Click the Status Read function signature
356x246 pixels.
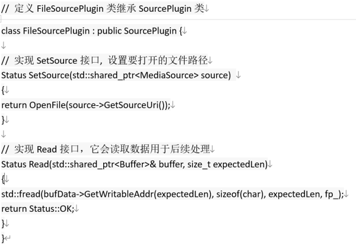pyautogui.click(x=135, y=164)
